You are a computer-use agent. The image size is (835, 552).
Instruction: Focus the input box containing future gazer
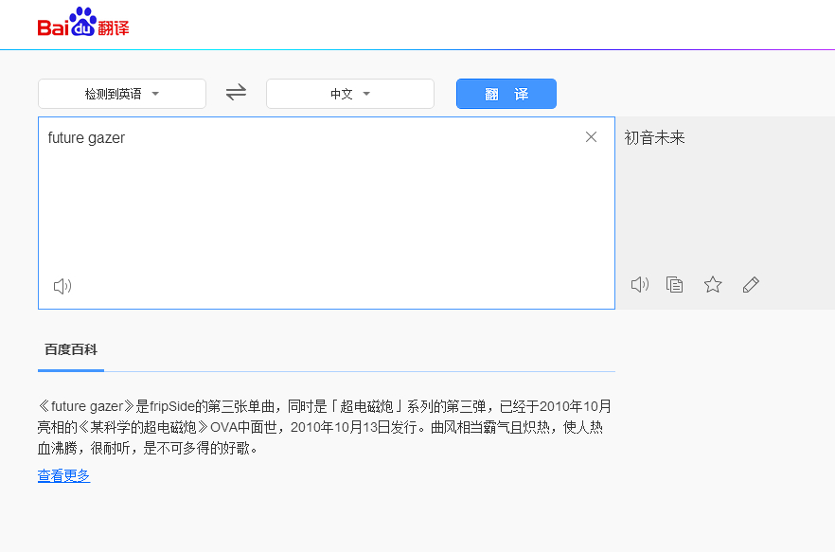pos(327,213)
